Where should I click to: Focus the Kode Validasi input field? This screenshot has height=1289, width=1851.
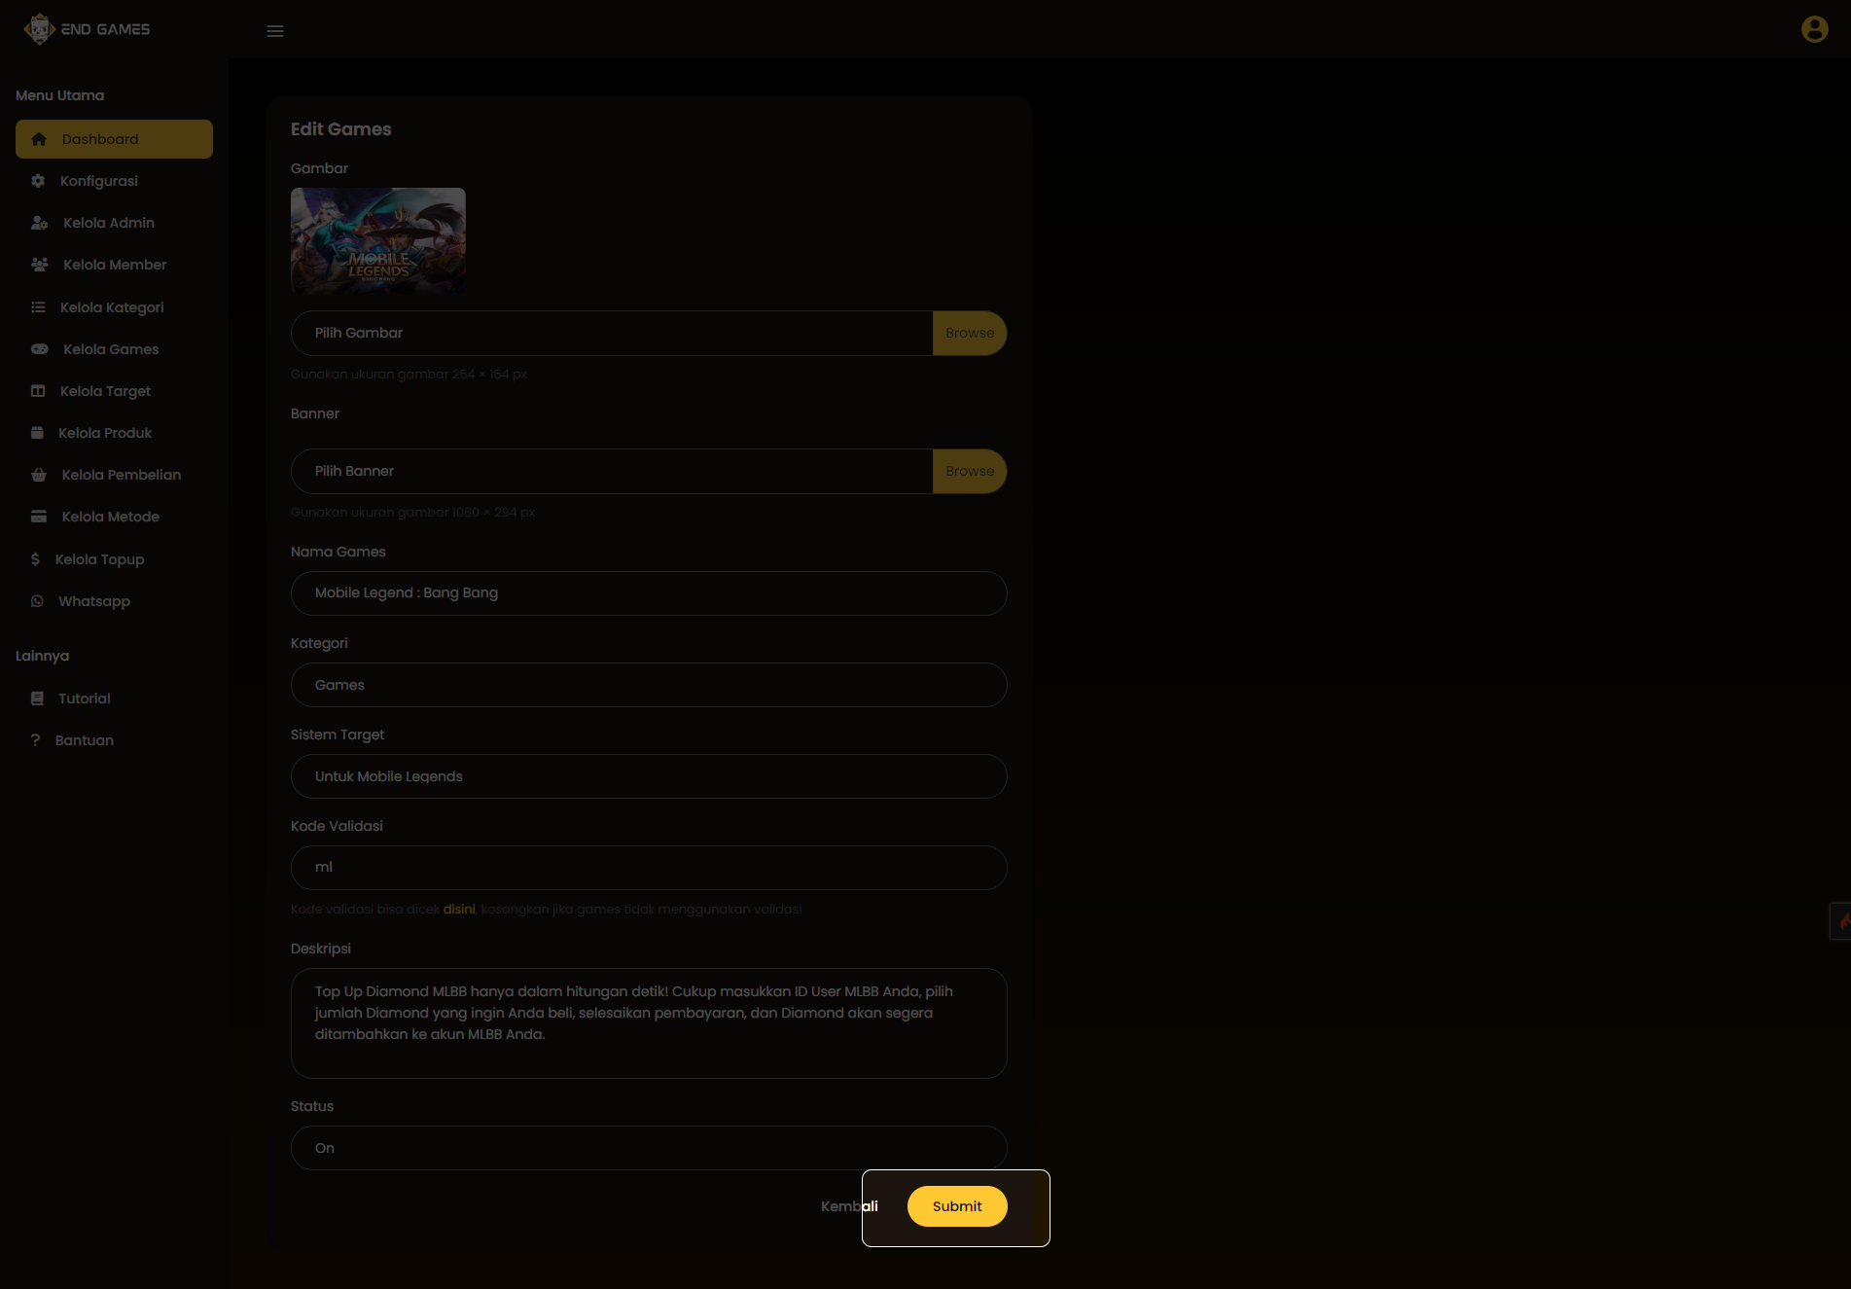649,868
